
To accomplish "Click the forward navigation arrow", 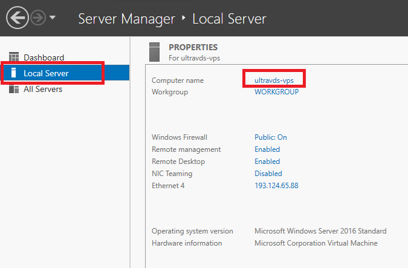I will coord(38,18).
